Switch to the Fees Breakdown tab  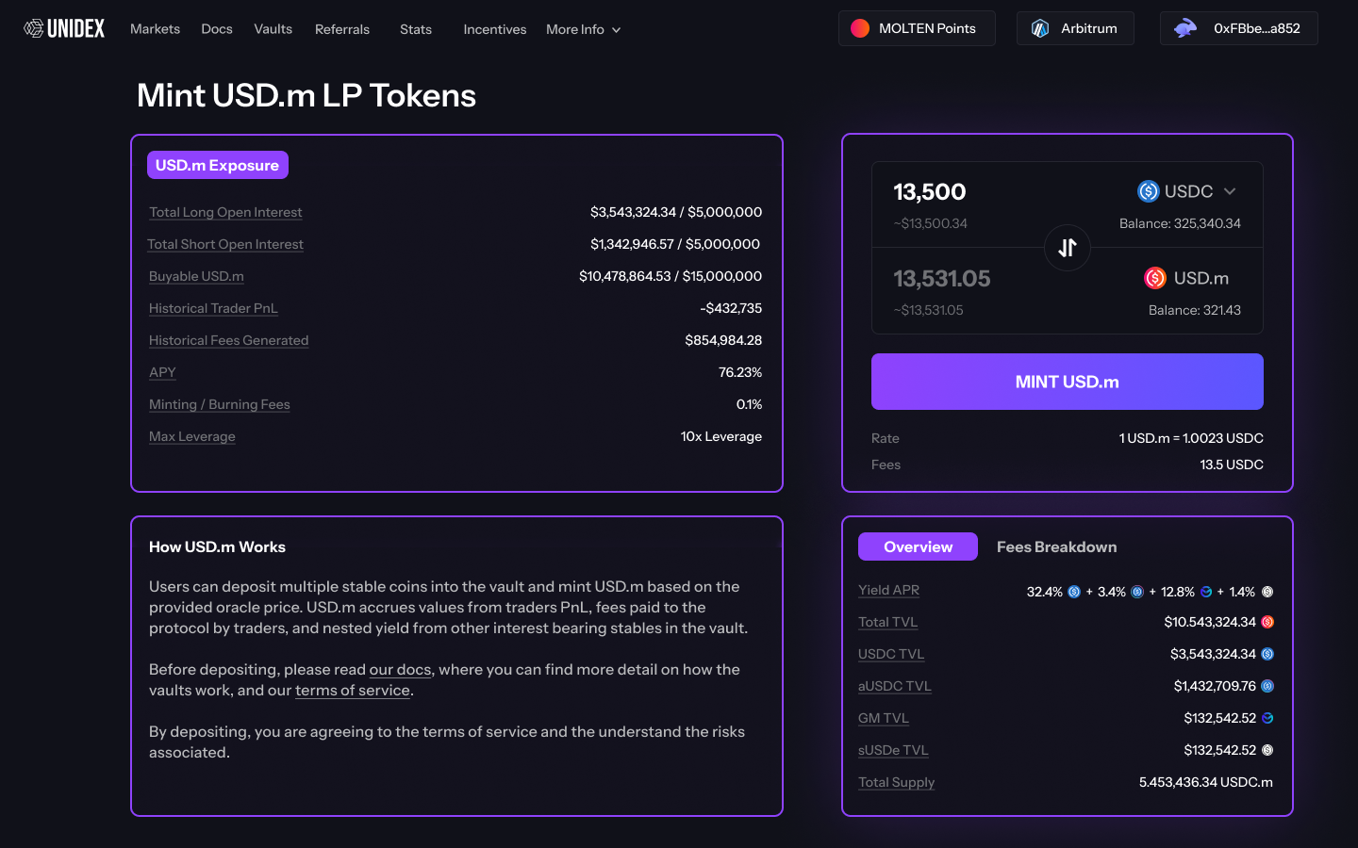(x=1056, y=546)
